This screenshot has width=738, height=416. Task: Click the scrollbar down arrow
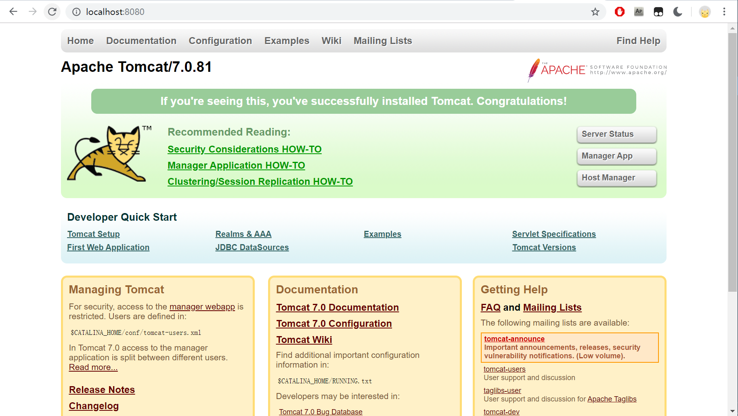point(732,411)
